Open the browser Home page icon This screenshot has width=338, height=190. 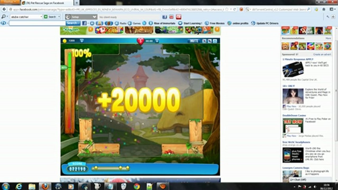click(x=324, y=9)
